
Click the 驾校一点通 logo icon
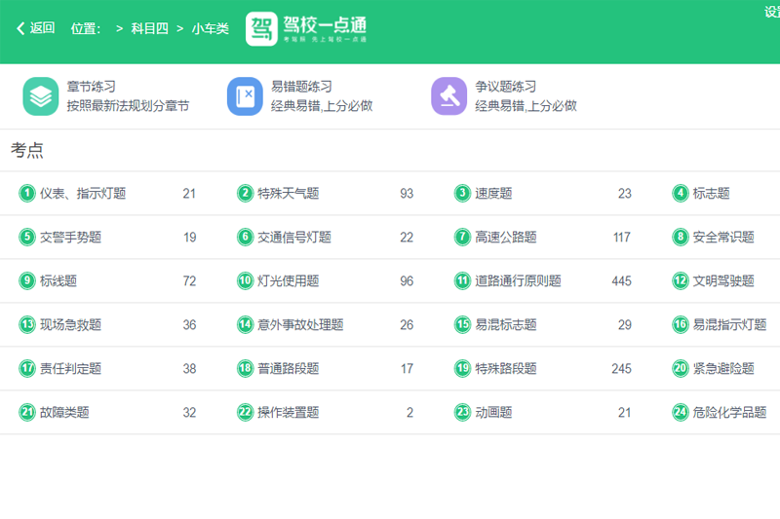pyautogui.click(x=261, y=28)
